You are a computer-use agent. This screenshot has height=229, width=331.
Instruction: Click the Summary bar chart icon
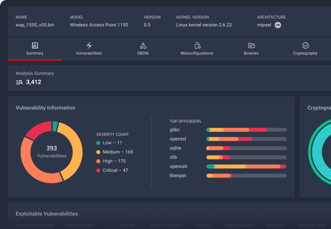coord(35,46)
